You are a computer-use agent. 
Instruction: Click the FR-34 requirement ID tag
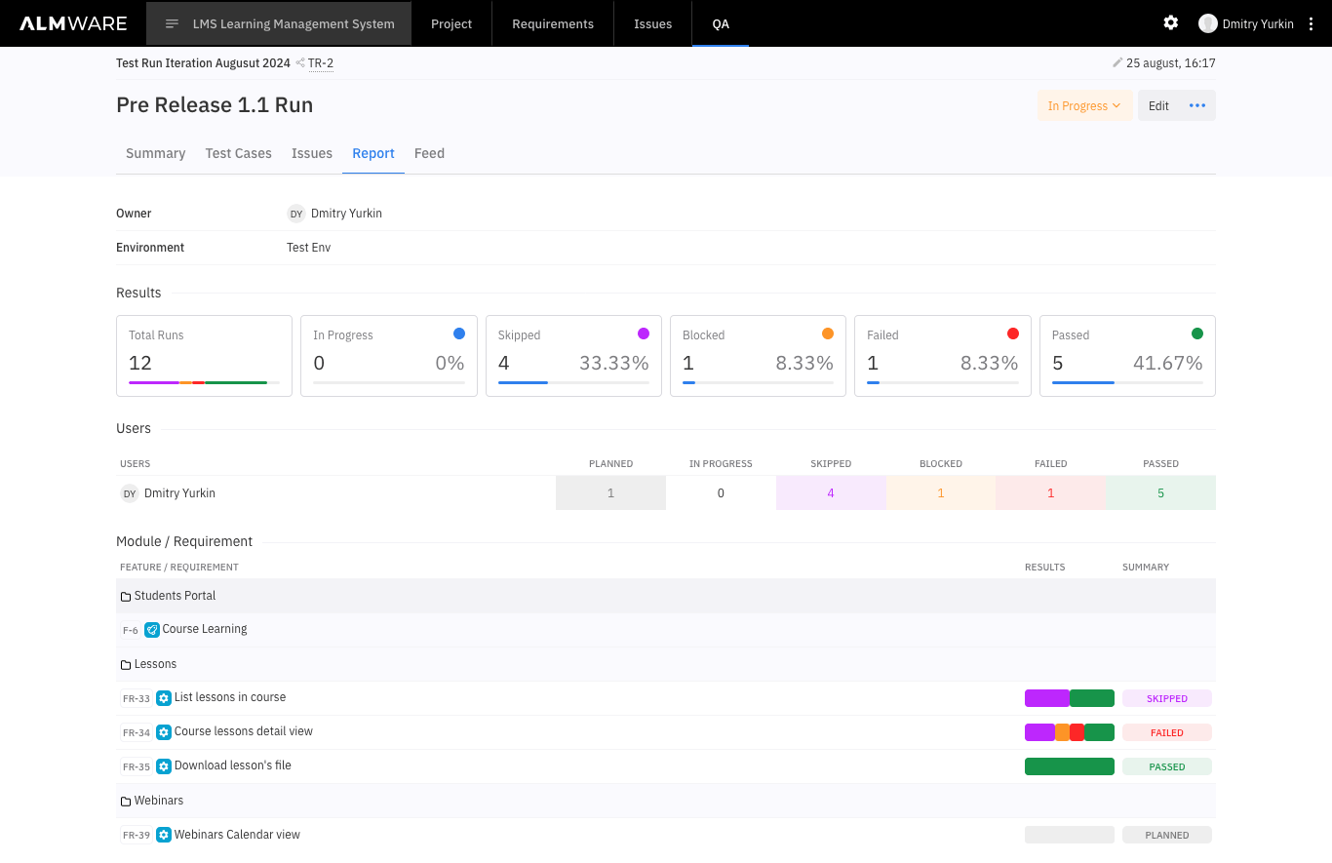137,733
